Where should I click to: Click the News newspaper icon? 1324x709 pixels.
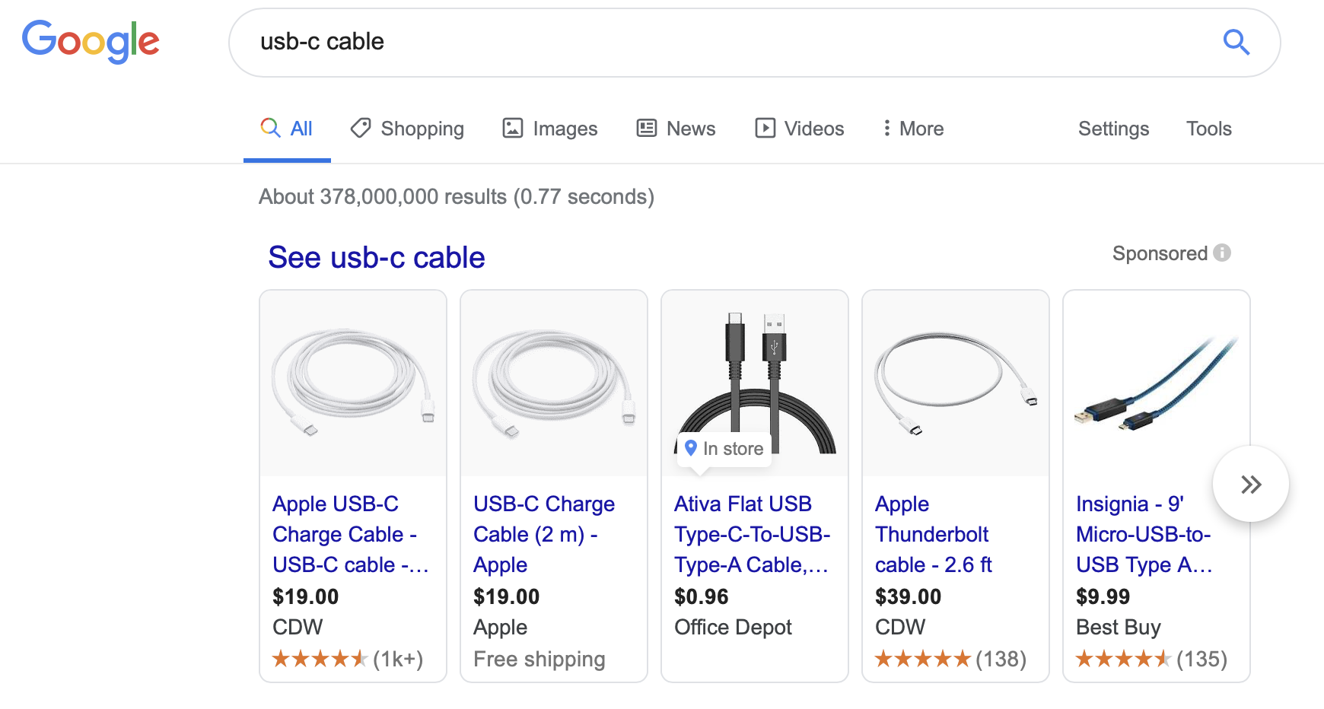coord(645,128)
